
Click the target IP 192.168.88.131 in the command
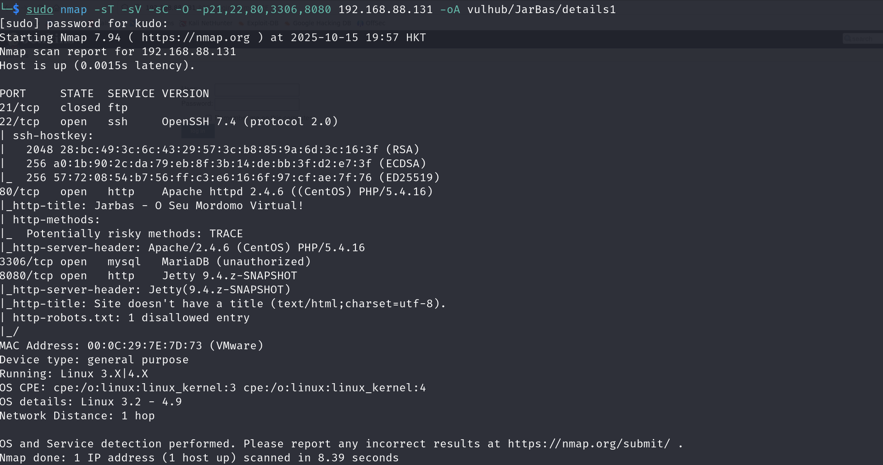click(386, 9)
